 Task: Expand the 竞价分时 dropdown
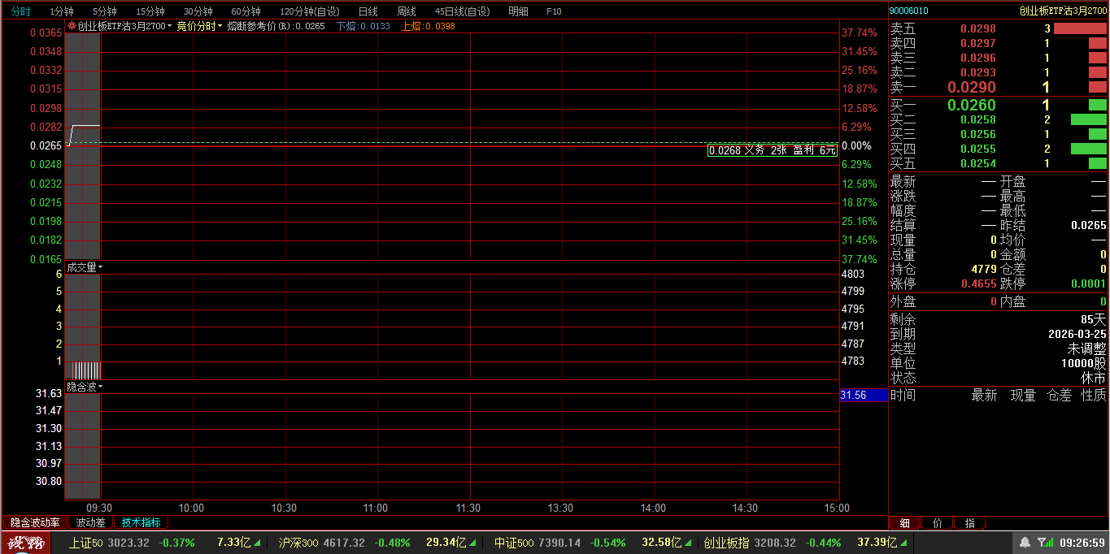click(199, 27)
